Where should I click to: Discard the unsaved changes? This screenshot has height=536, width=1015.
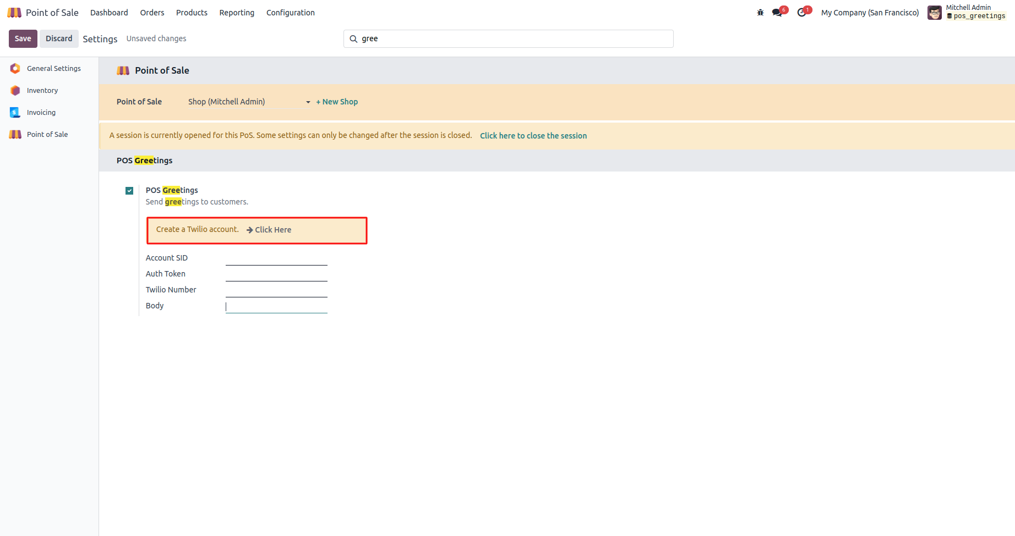[59, 38]
